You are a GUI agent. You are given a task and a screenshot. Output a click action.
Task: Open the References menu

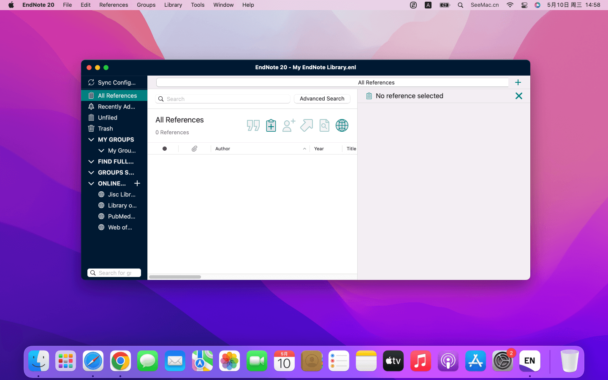(114, 5)
